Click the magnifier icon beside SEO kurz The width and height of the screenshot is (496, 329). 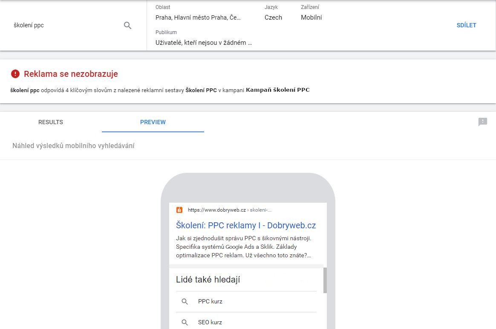(185, 322)
